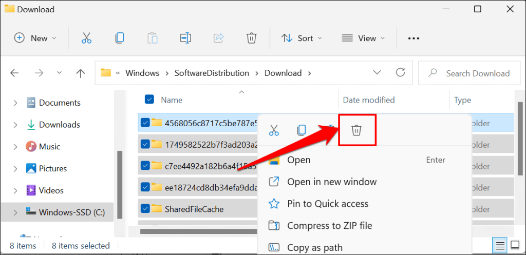Click the Search Download field

(469, 73)
